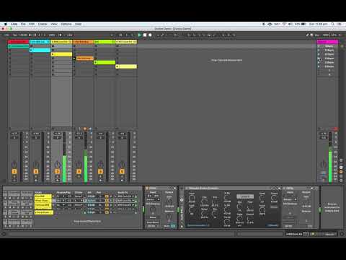The width and height of the screenshot is (346, 260).
Task: Click the Tap tempo button
Action: [x=15, y=35]
